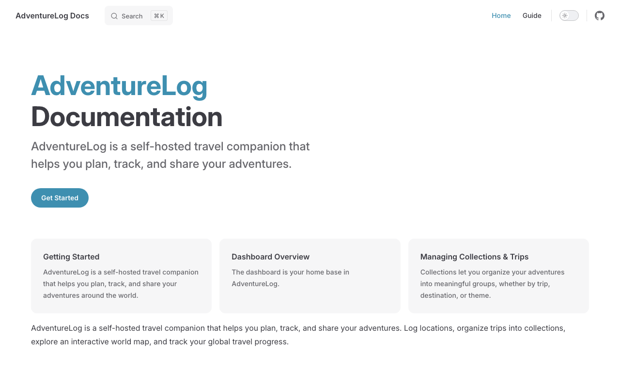620x388 pixels.
Task: Open the Dashboard Overview card
Action: pos(310,275)
